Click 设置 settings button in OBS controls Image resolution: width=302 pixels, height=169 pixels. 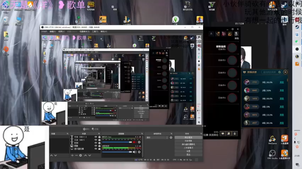[x=188, y=151]
